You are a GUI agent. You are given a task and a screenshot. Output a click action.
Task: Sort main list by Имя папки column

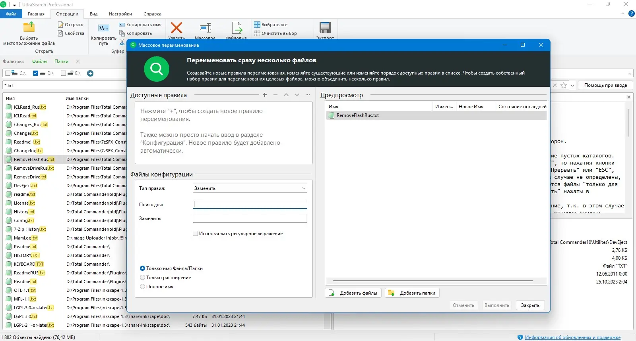(77, 98)
